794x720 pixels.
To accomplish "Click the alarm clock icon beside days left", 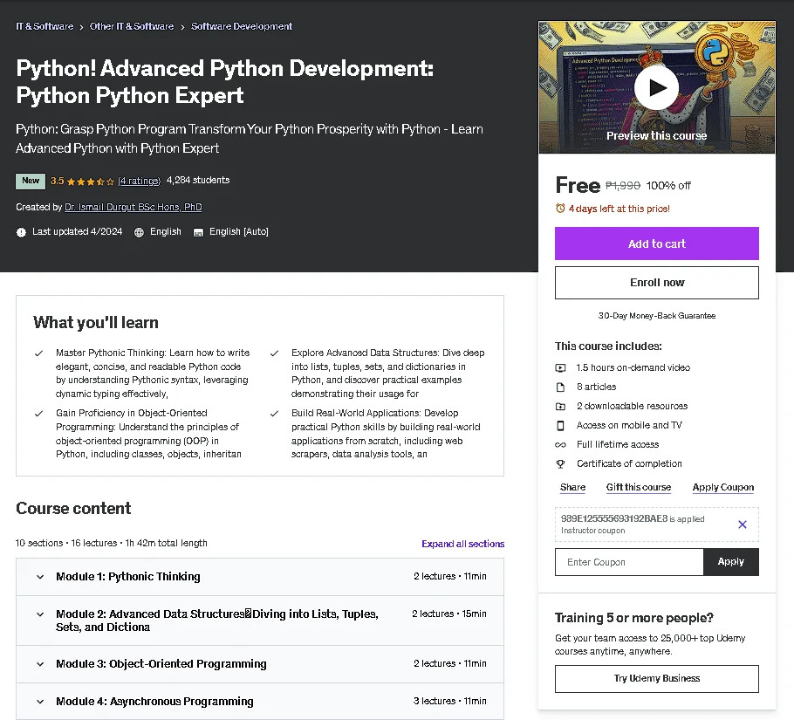I will pyautogui.click(x=560, y=208).
